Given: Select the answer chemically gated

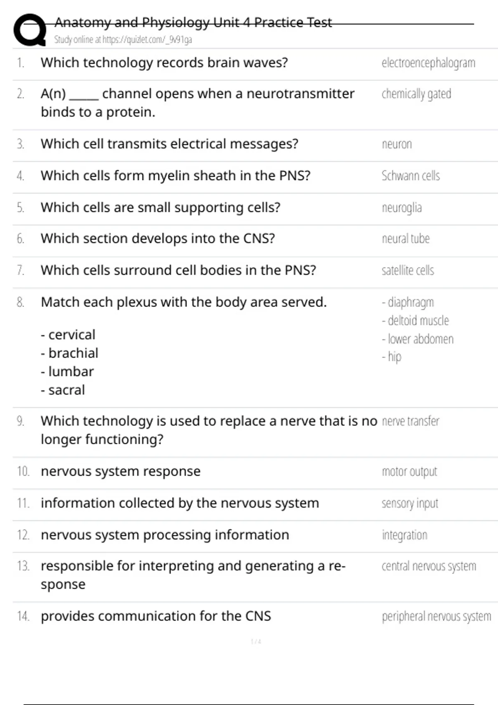Looking at the screenshot, I should tap(416, 94).
